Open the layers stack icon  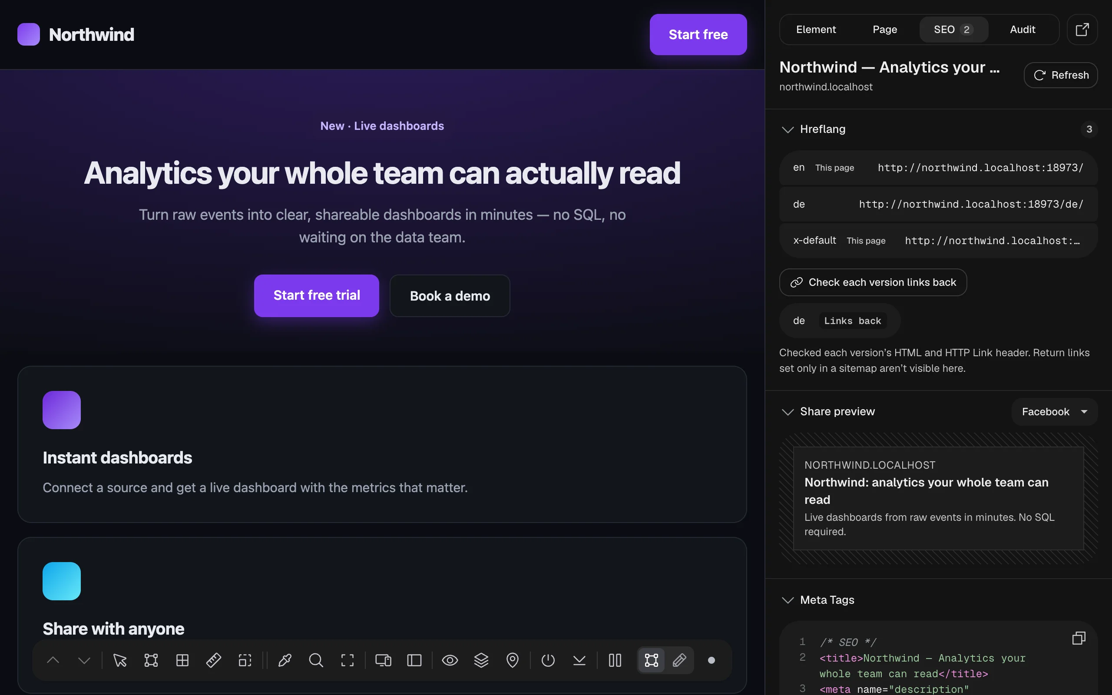[481, 661]
